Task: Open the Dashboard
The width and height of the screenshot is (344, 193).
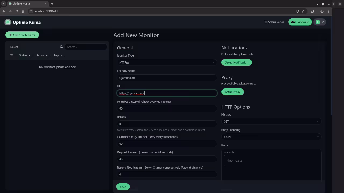Action: (x=300, y=22)
